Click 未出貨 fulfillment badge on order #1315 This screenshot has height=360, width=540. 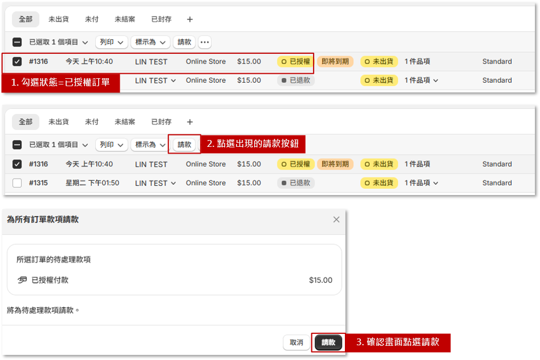(x=379, y=183)
